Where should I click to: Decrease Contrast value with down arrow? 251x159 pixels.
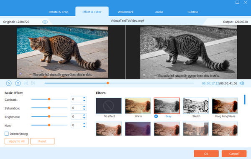tap(84, 101)
